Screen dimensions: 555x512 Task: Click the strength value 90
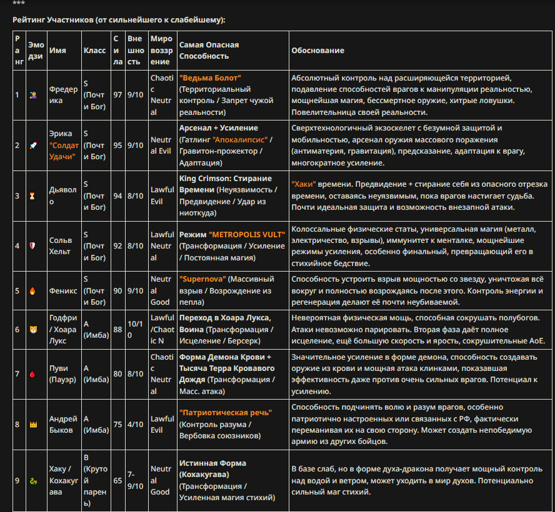[x=117, y=290]
